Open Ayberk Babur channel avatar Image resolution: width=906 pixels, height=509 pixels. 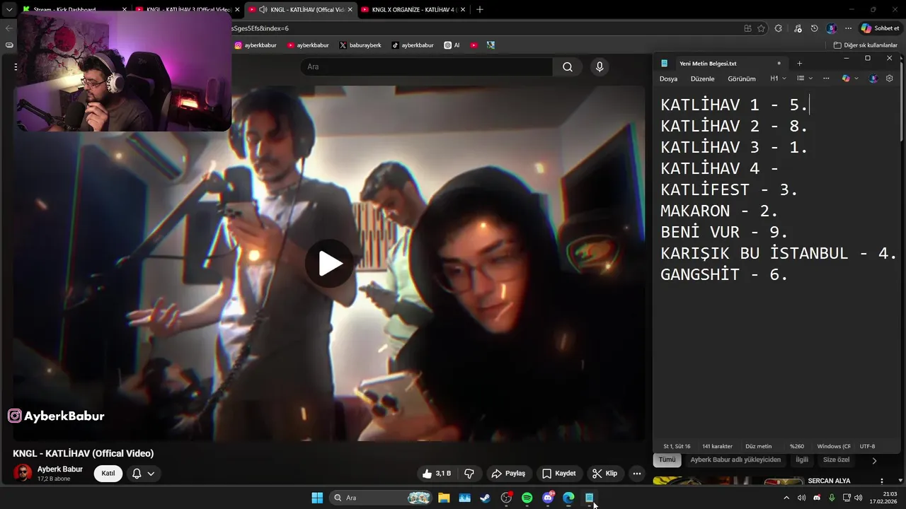click(x=23, y=473)
